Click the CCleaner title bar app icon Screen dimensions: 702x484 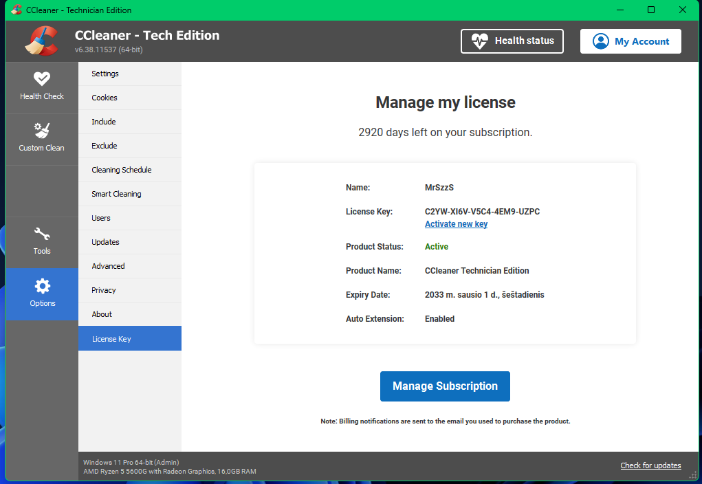17,10
